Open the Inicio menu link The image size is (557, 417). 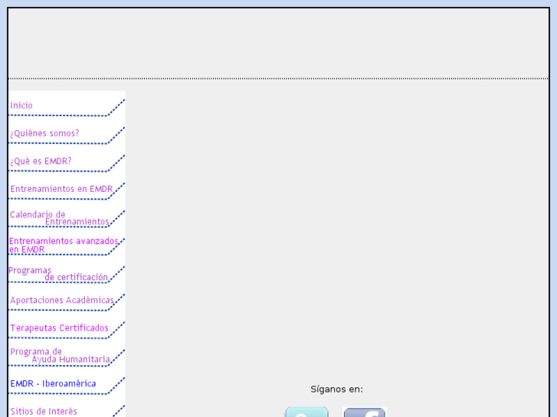21,106
